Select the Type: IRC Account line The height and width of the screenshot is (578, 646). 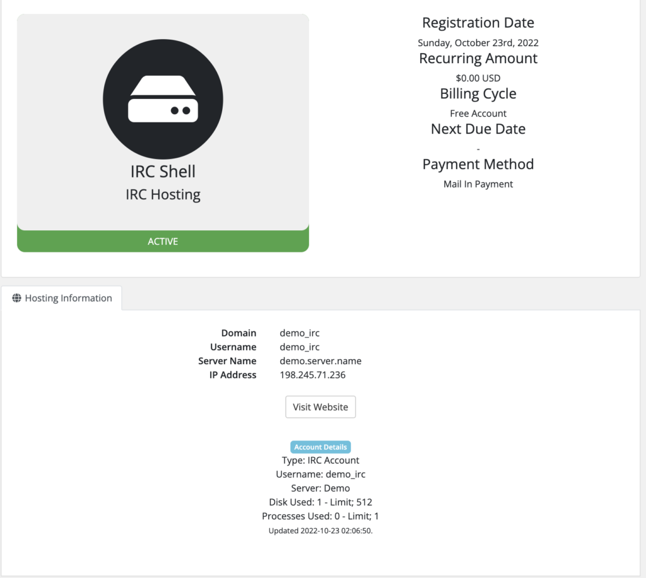pos(320,460)
